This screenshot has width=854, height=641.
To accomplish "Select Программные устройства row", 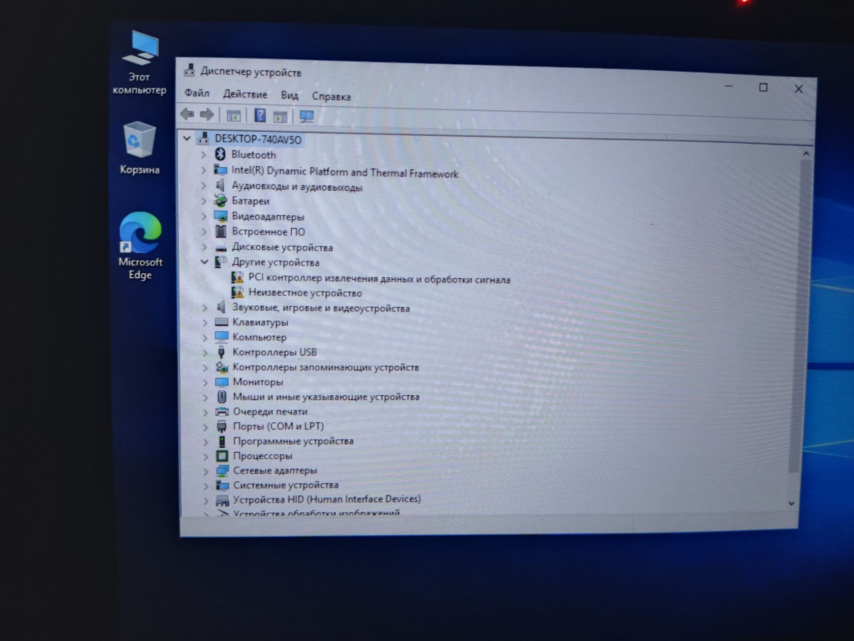I will (293, 441).
